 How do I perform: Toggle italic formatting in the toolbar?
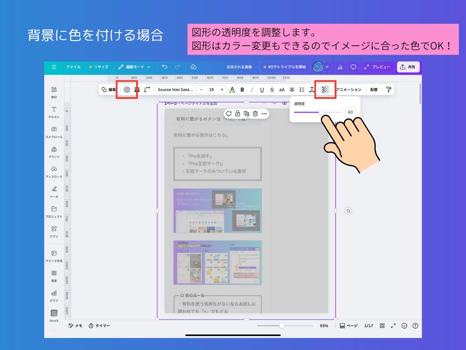[x=252, y=90]
